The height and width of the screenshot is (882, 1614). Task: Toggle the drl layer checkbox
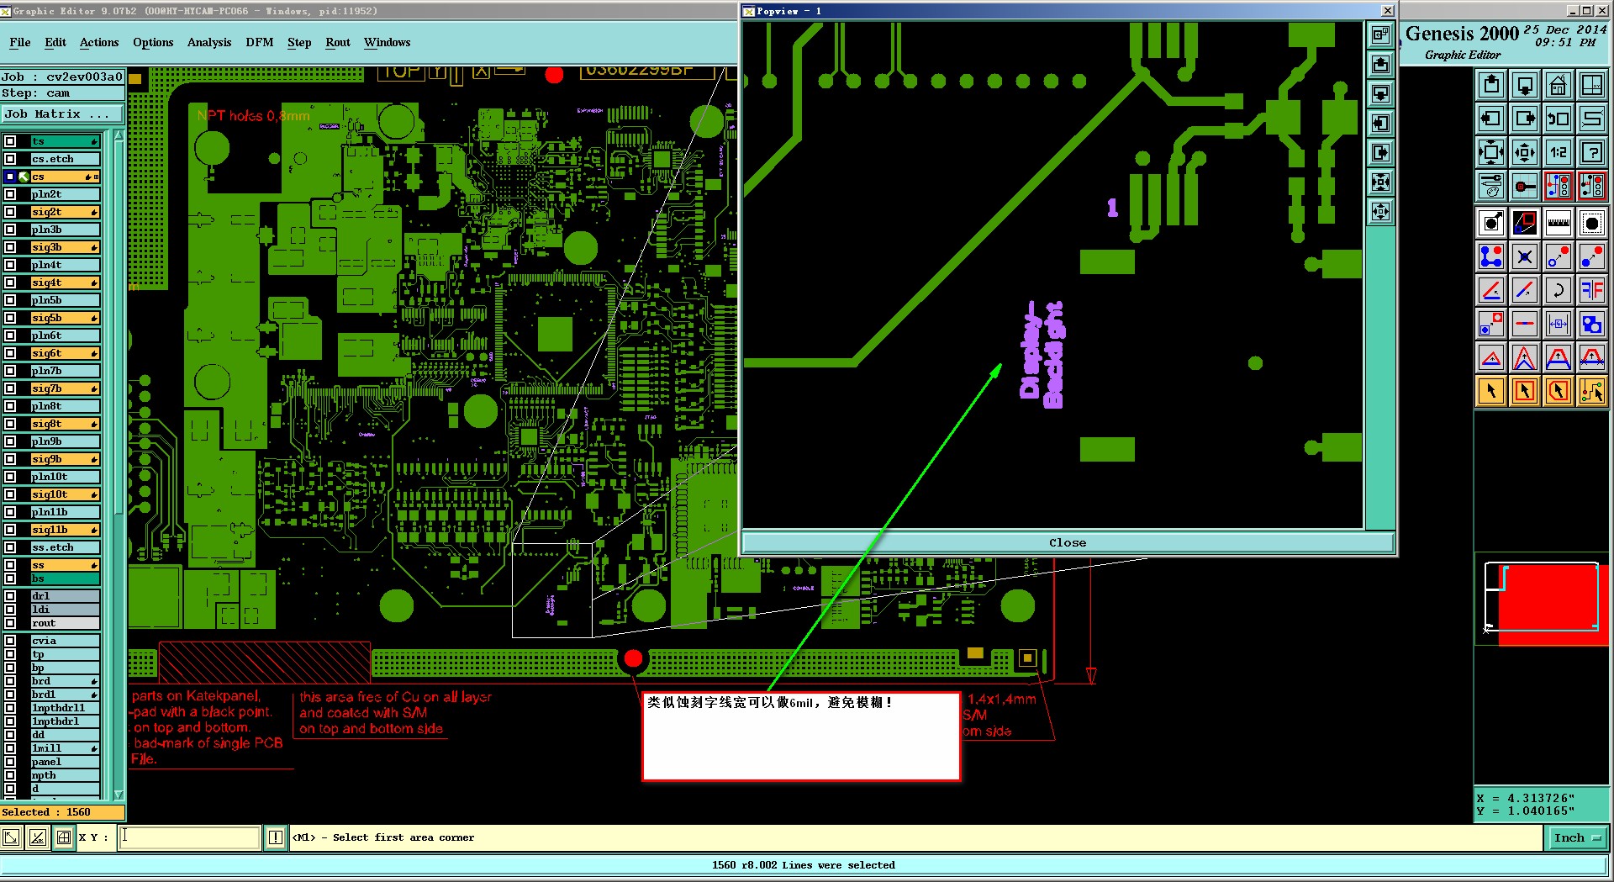10,596
